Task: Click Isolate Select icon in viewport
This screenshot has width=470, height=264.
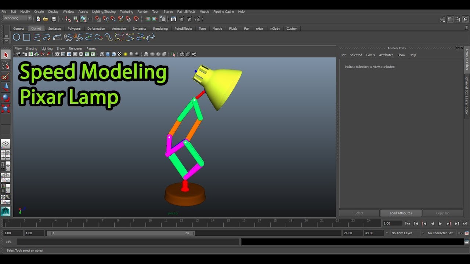Action: click(x=173, y=54)
